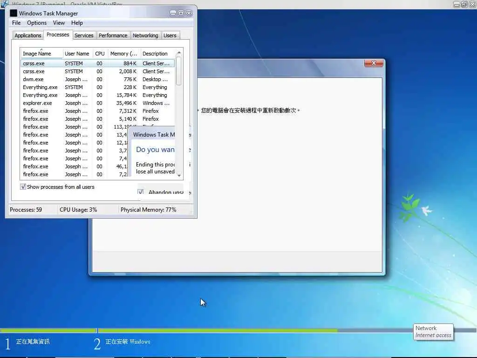Click Physical Memory: 77% status entry
The height and width of the screenshot is (358, 477).
click(x=148, y=210)
